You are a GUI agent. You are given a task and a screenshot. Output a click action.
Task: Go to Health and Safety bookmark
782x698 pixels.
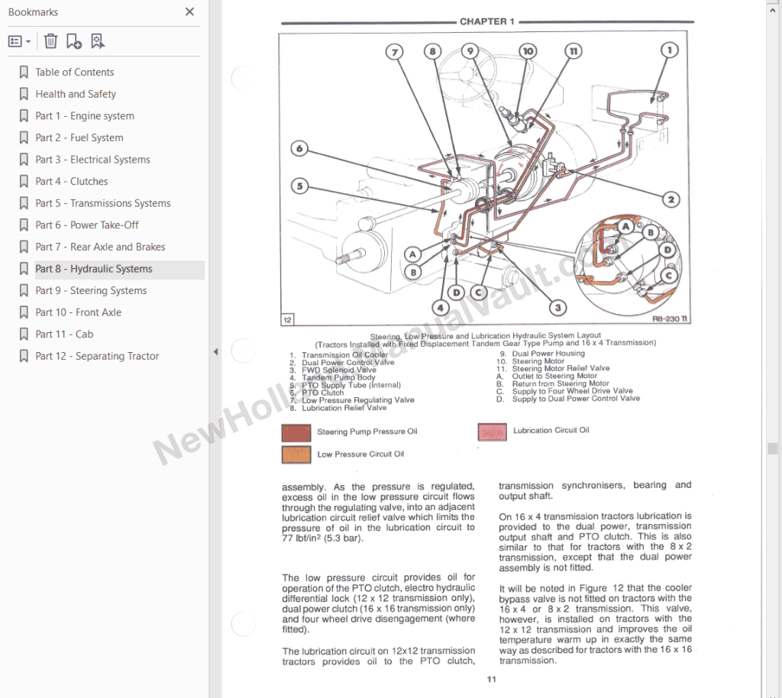tap(76, 94)
